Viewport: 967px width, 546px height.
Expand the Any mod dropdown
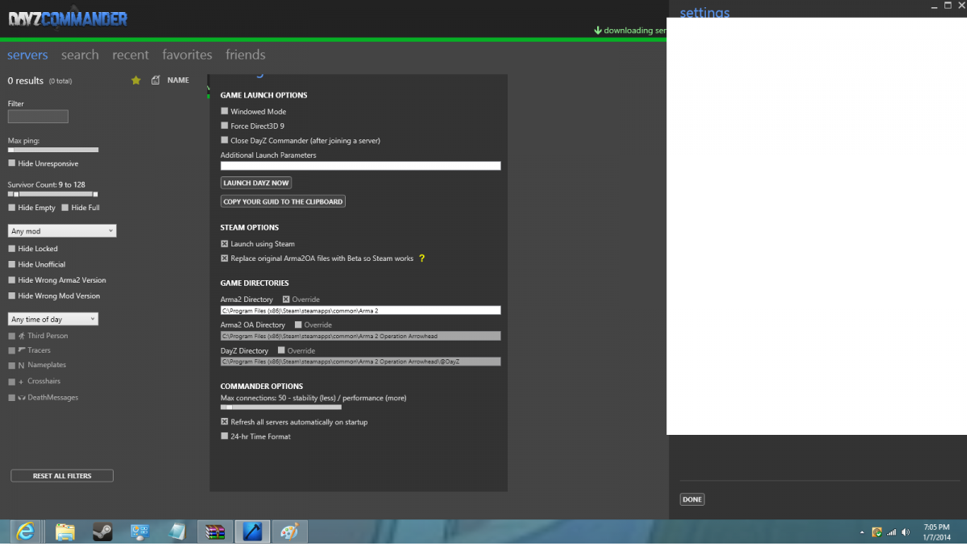pos(62,231)
